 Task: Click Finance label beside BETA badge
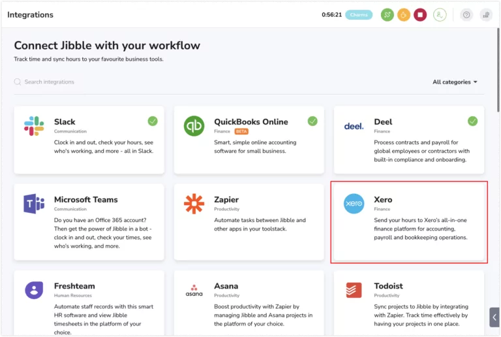[x=222, y=131]
